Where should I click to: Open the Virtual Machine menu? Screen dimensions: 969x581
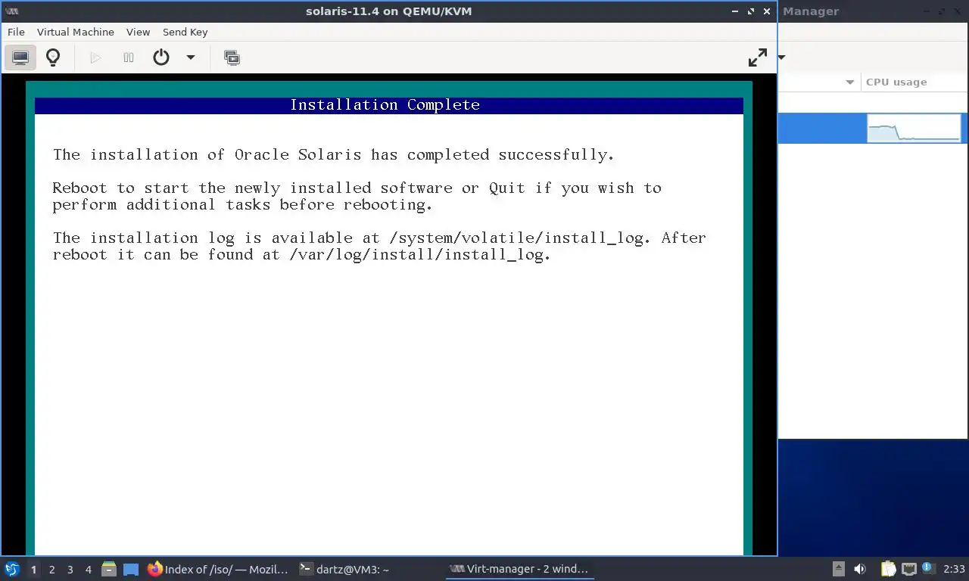click(76, 32)
